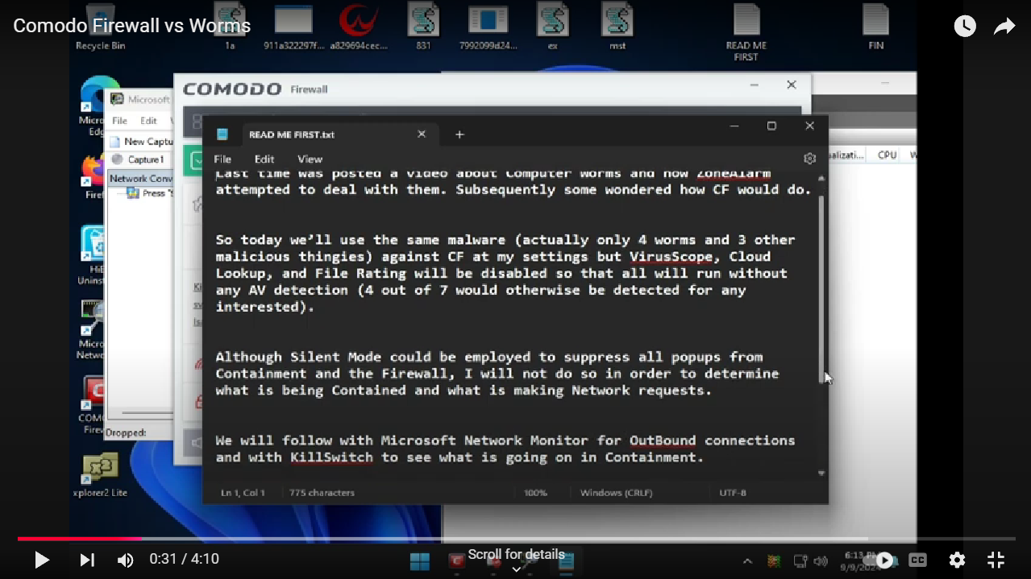Open Edit menu in Network Monitor window

point(148,121)
